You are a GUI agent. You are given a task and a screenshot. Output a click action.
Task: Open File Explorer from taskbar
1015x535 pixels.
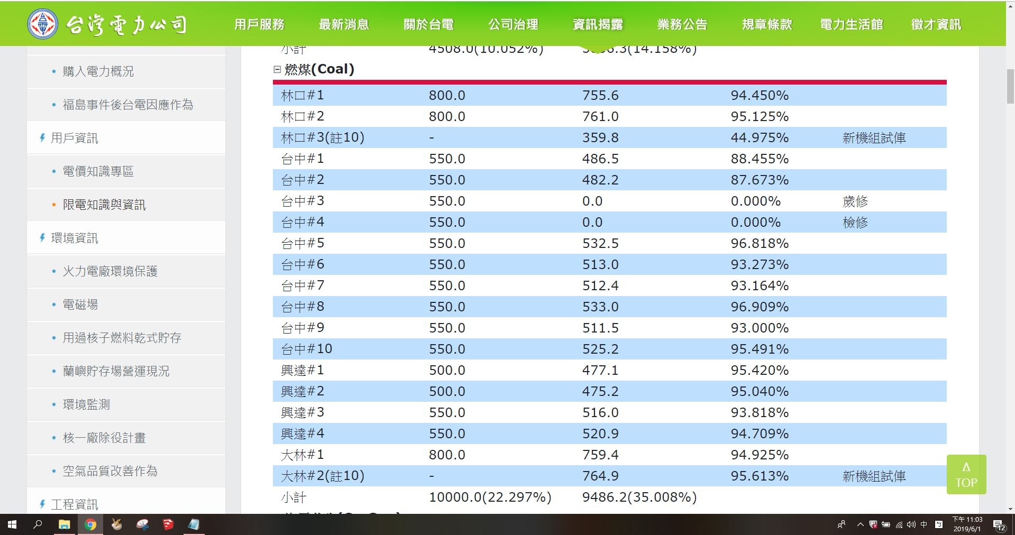coord(64,524)
